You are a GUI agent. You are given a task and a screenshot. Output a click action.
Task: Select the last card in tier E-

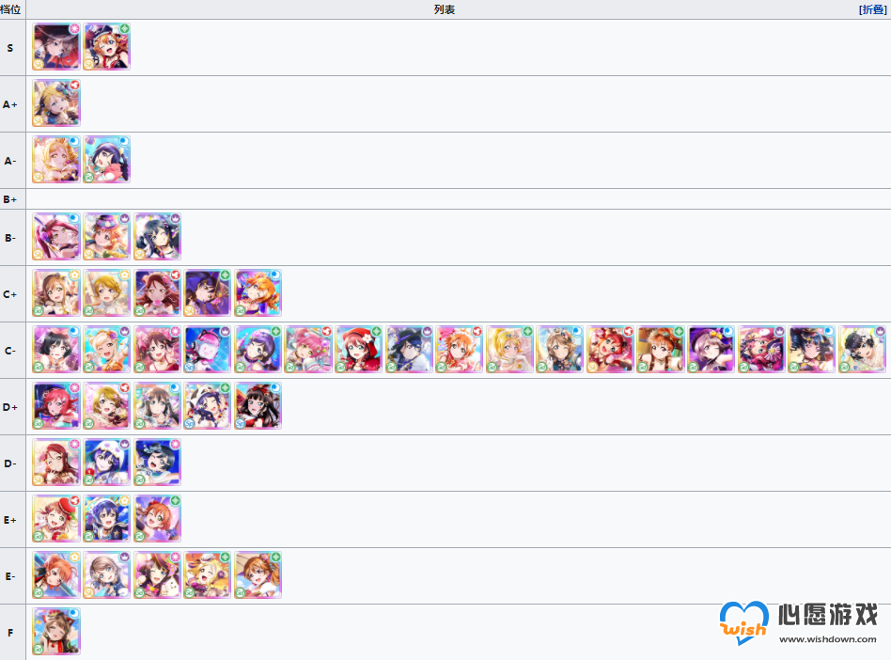coord(258,574)
